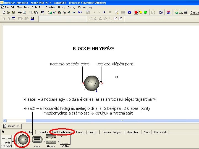Switch to Solids model tab
The image size is (199, 149).
(147, 132)
